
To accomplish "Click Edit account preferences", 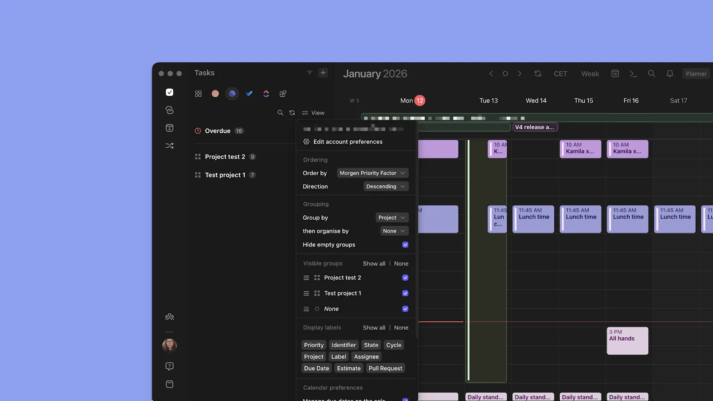I will 343,142.
